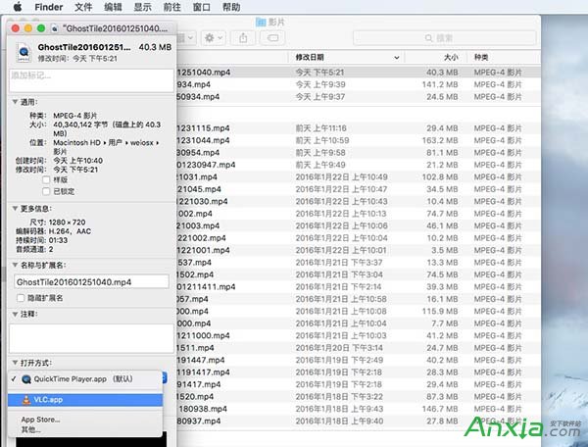
Task: Click the QuickTime file icon in info header
Action: point(24,53)
